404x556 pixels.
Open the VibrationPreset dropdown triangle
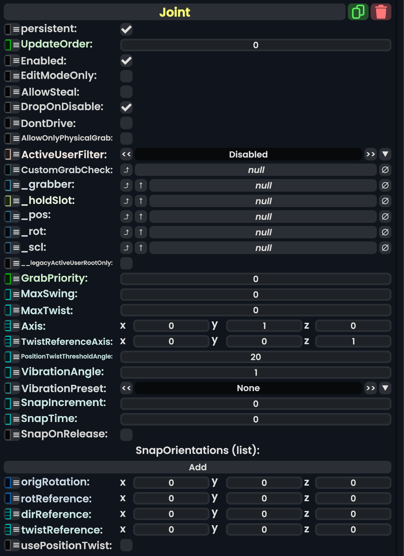coord(385,388)
